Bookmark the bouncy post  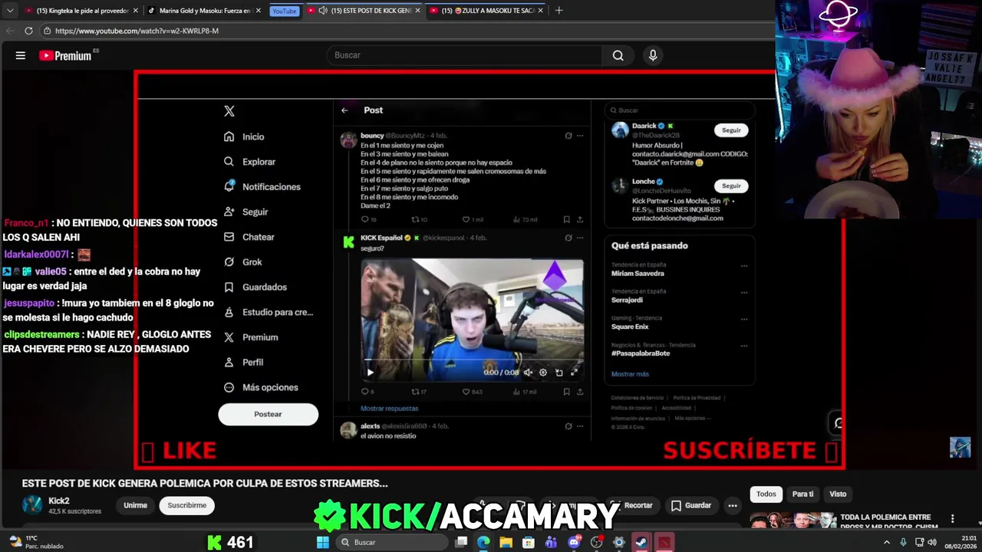567,219
